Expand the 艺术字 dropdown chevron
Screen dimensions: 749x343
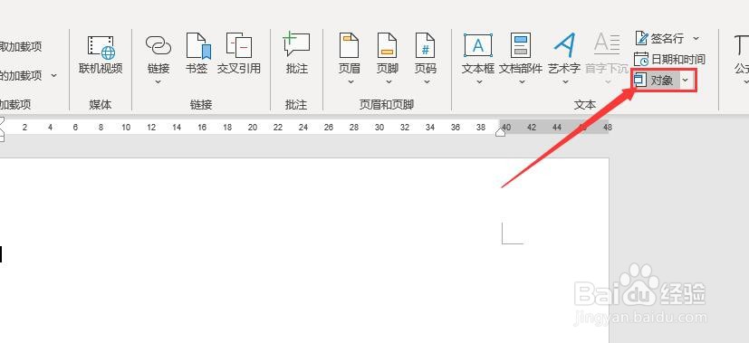tap(565, 82)
